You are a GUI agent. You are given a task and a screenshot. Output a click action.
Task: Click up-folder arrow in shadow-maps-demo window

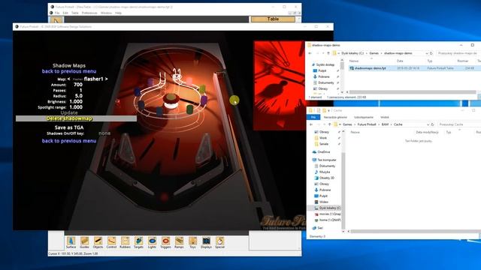click(x=328, y=53)
